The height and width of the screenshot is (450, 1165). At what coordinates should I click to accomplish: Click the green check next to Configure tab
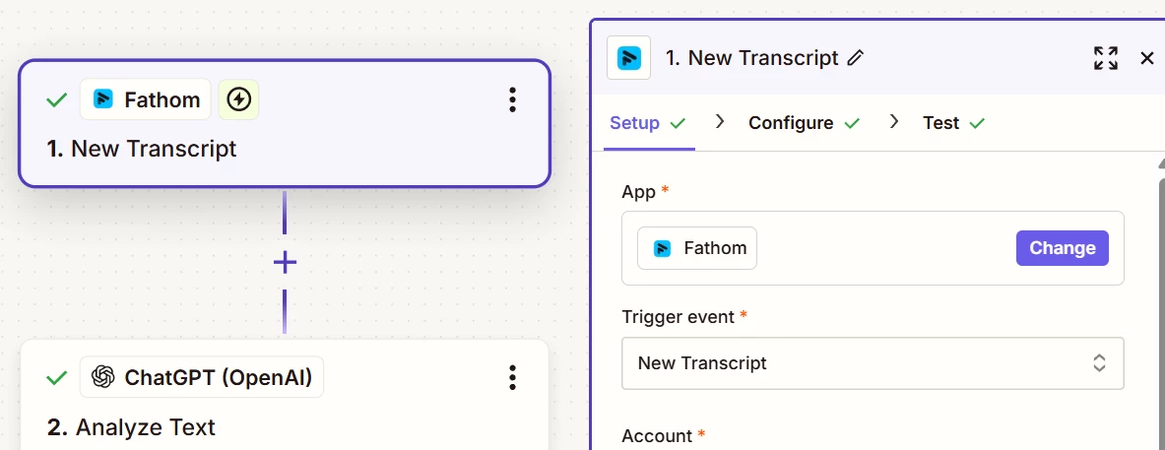[x=852, y=123]
